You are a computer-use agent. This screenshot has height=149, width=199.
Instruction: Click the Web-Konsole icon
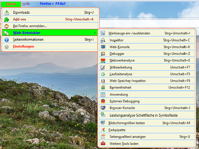[103, 47]
